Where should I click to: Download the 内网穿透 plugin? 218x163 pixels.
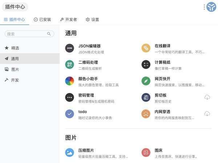tap(207, 114)
